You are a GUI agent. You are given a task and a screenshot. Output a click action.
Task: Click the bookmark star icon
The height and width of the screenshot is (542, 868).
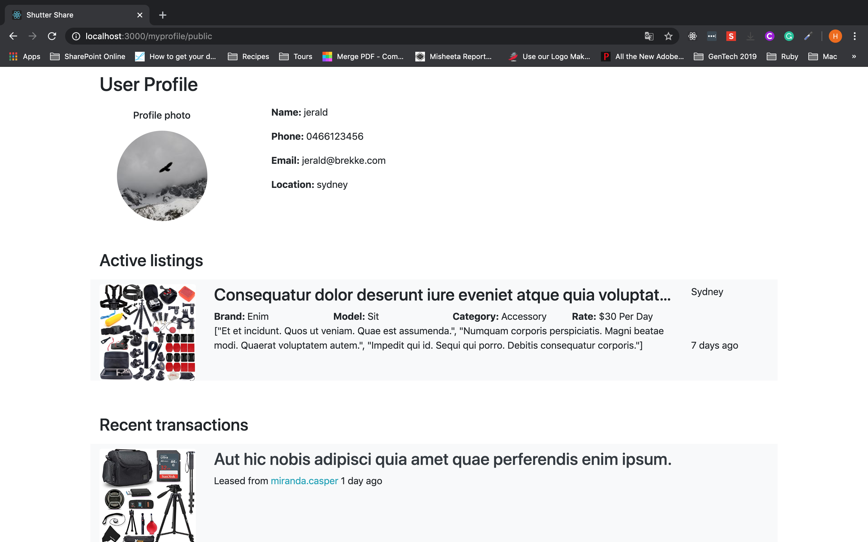668,36
